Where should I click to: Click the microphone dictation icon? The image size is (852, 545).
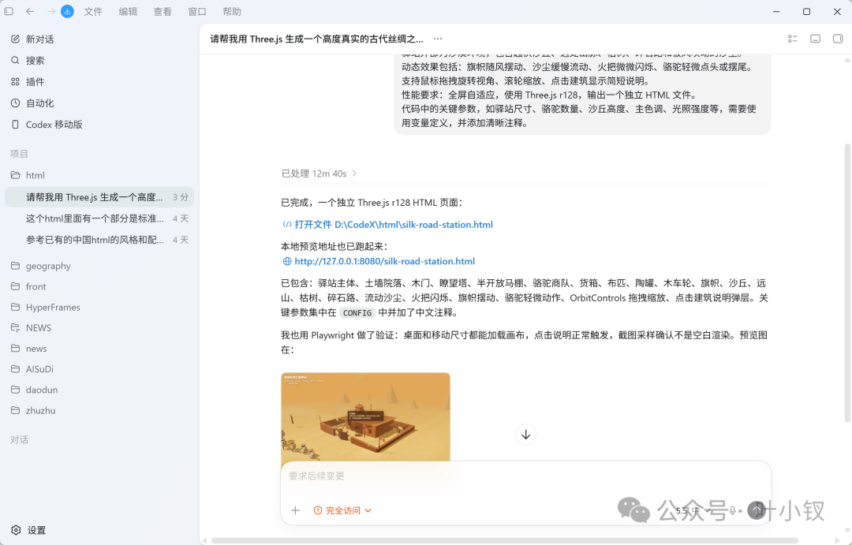tap(732, 510)
